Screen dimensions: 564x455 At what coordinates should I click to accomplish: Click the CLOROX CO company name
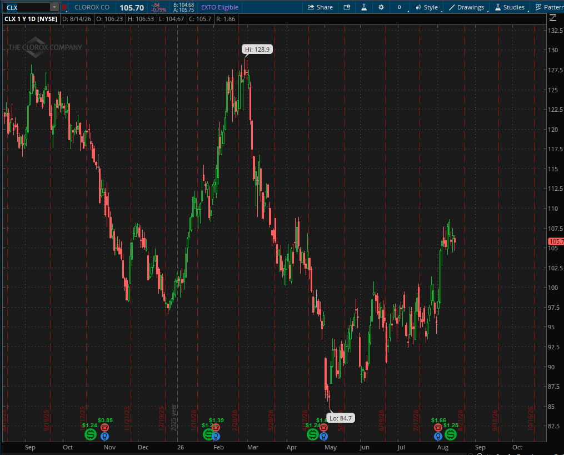tap(92, 7)
